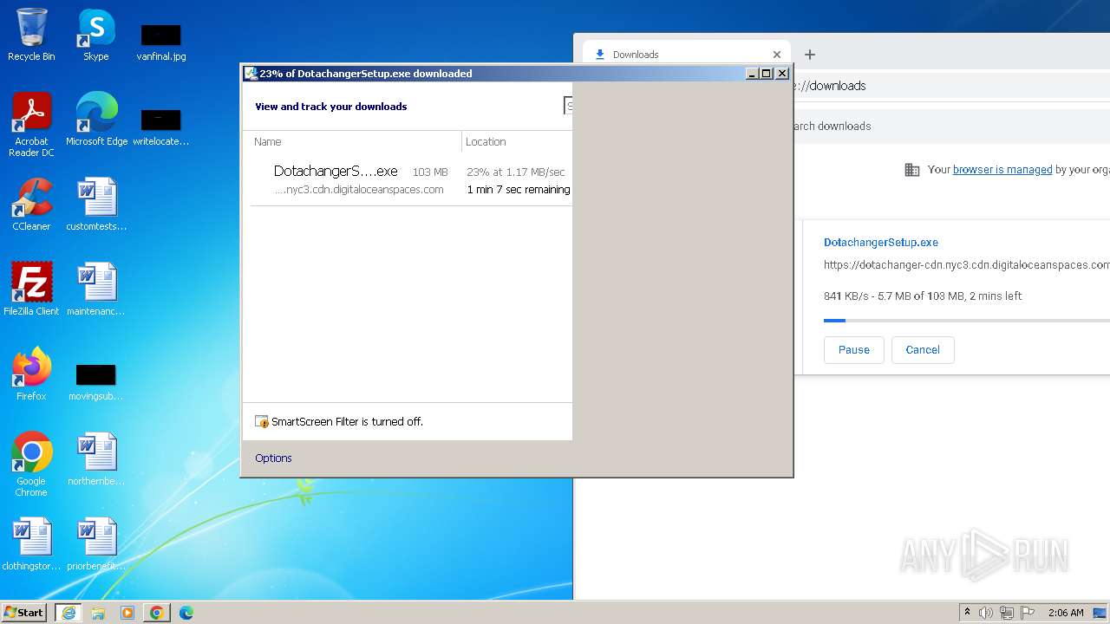The width and height of the screenshot is (1110, 624).
Task: Click the clock showing 2:06 AM
Action: pyautogui.click(x=1066, y=613)
